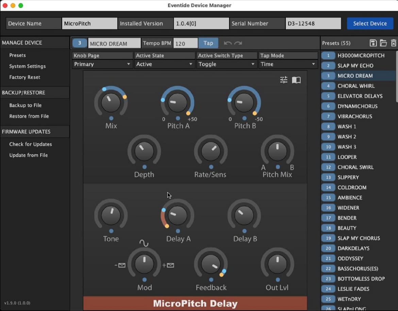The width and height of the screenshot is (398, 311).
Task: Click the Select Device button
Action: 370,23
